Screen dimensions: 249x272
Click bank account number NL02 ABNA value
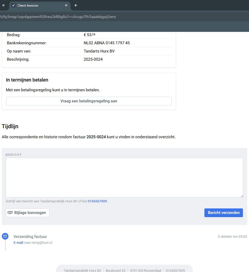[x=107, y=43]
